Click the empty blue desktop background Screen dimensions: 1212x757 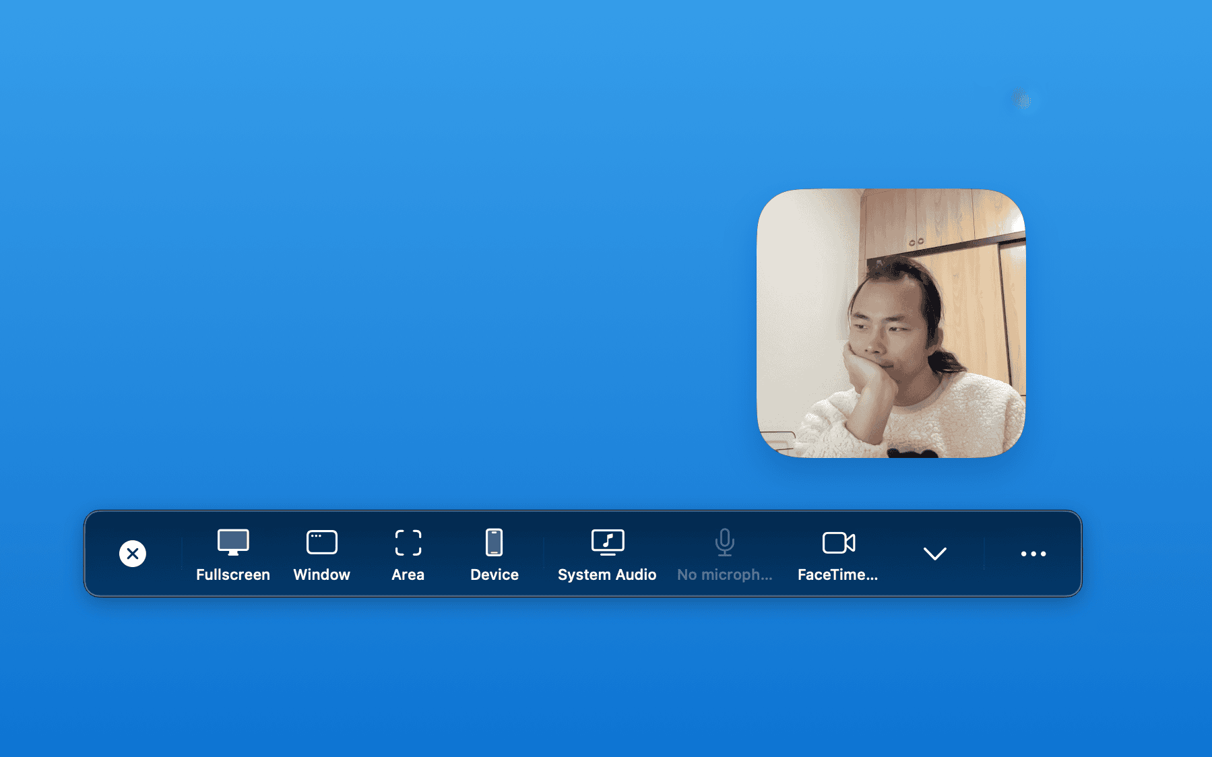tap(404, 269)
